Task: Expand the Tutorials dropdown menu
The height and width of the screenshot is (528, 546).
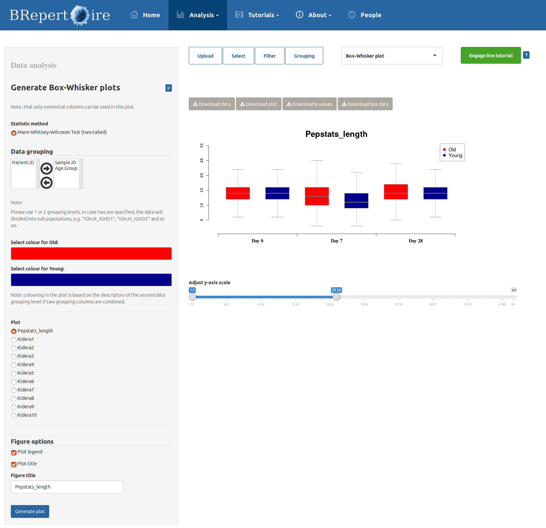Action: coord(257,15)
